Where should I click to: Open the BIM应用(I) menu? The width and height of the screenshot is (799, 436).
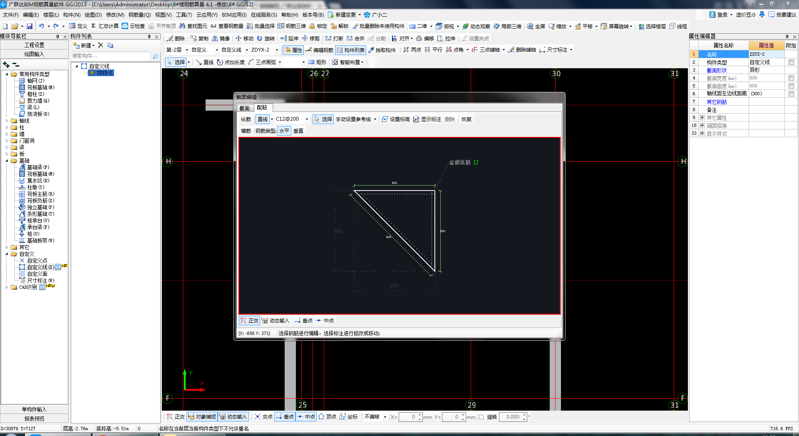[x=234, y=15]
